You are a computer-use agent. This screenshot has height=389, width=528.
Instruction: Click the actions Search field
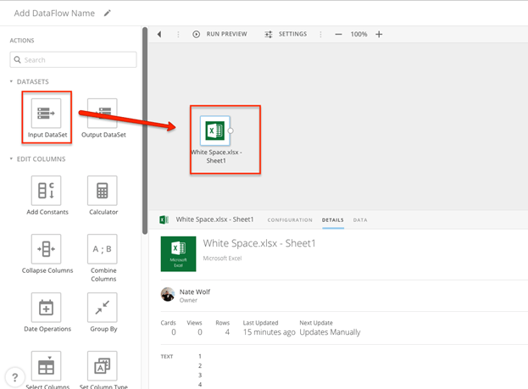pos(73,59)
